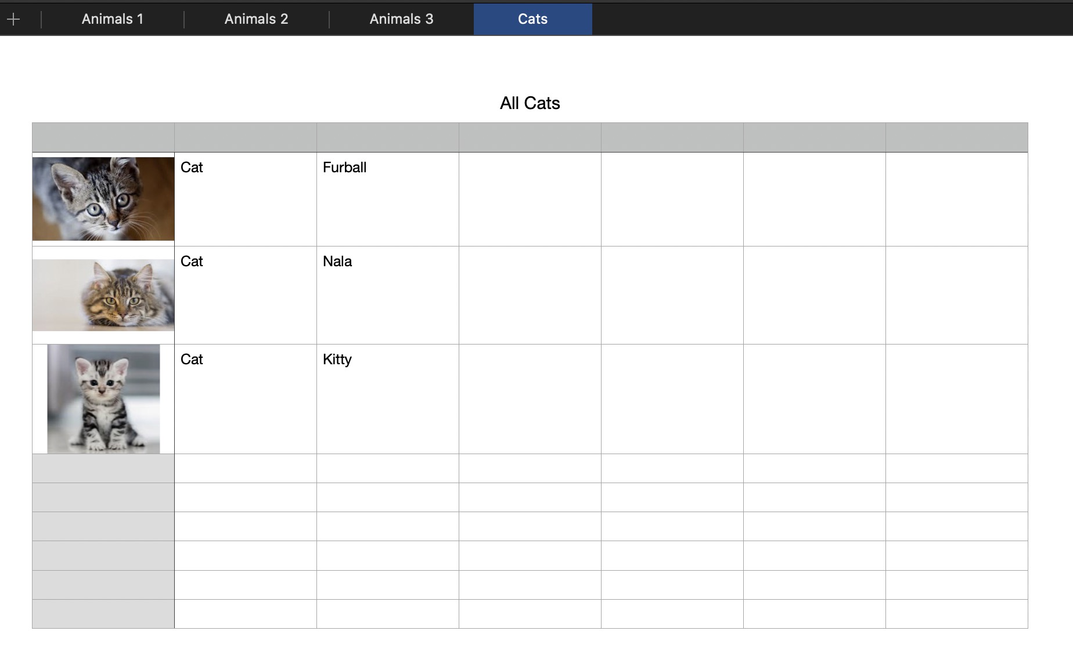
Task: Select the first gray header cell
Action: point(103,137)
